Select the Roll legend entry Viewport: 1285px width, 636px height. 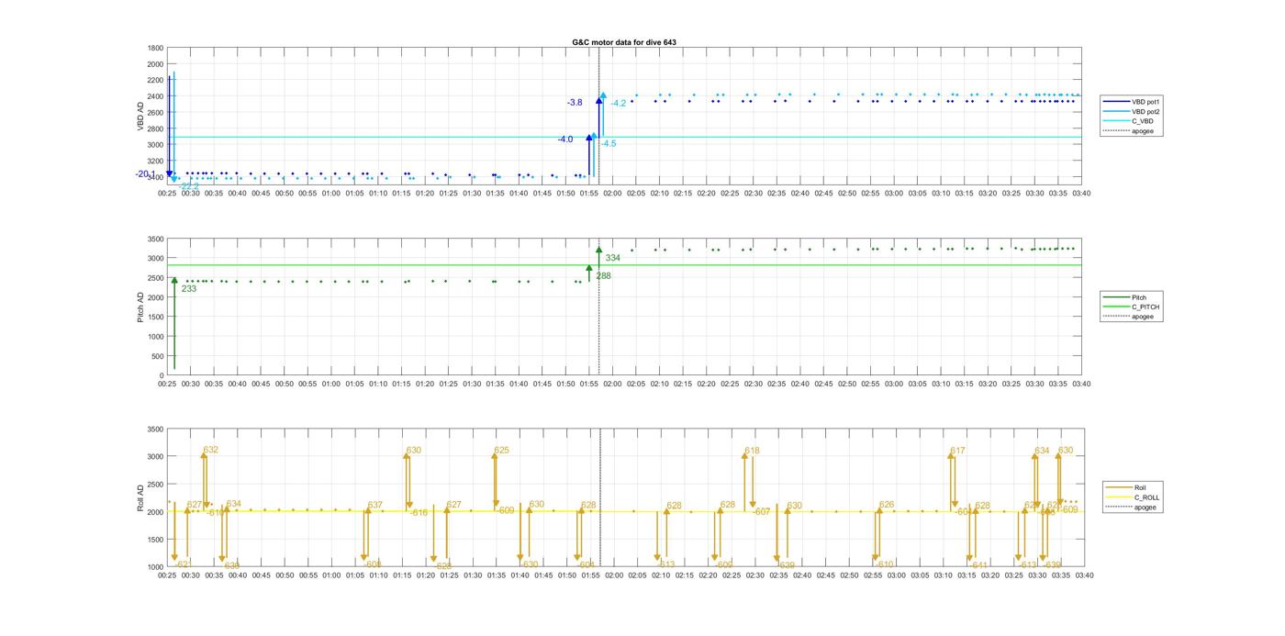[1125, 487]
